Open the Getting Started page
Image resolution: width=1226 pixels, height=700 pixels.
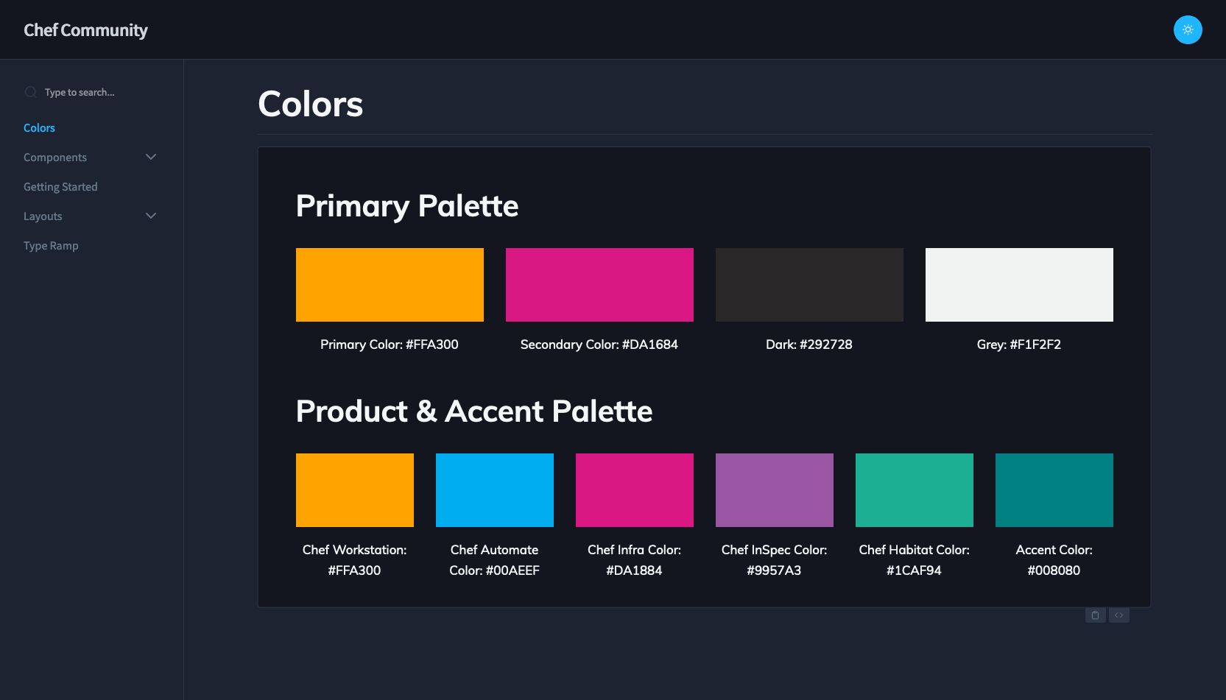60,187
